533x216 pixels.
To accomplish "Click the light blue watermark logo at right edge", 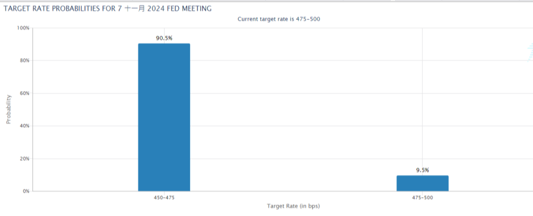I will tap(530, 52).
